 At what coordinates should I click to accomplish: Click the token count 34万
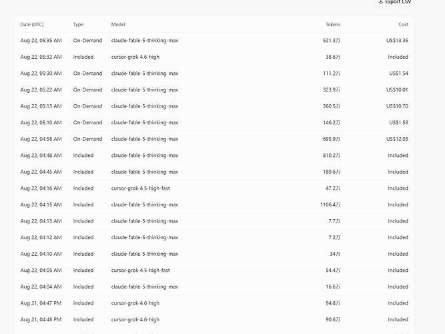335,254
